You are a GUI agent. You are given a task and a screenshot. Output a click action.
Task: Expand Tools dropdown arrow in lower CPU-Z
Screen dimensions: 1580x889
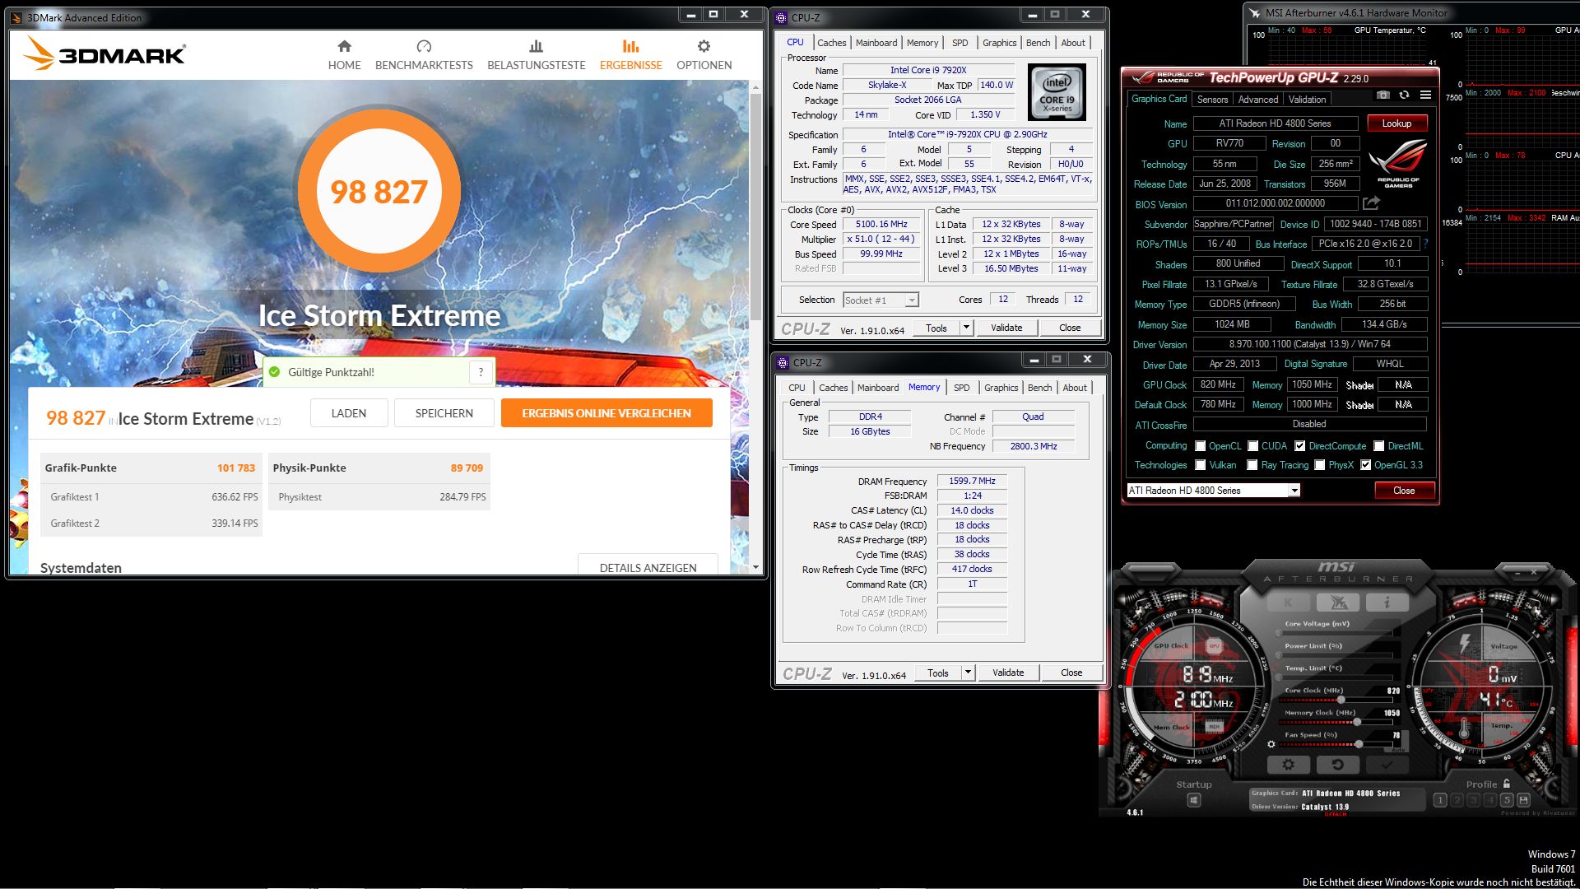point(968,673)
